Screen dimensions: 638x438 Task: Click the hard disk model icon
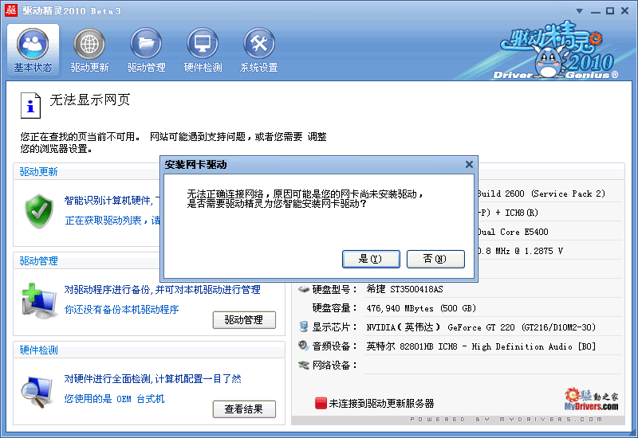(x=304, y=289)
